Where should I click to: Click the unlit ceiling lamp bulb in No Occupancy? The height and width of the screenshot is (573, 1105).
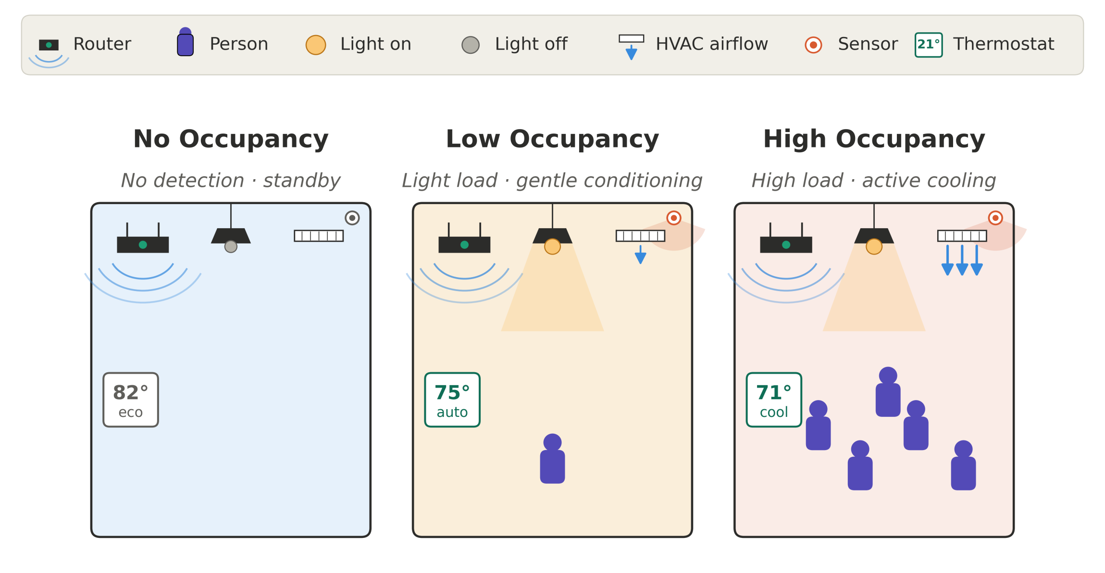tap(231, 246)
